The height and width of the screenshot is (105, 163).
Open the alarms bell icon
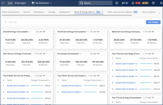click(x=133, y=3)
